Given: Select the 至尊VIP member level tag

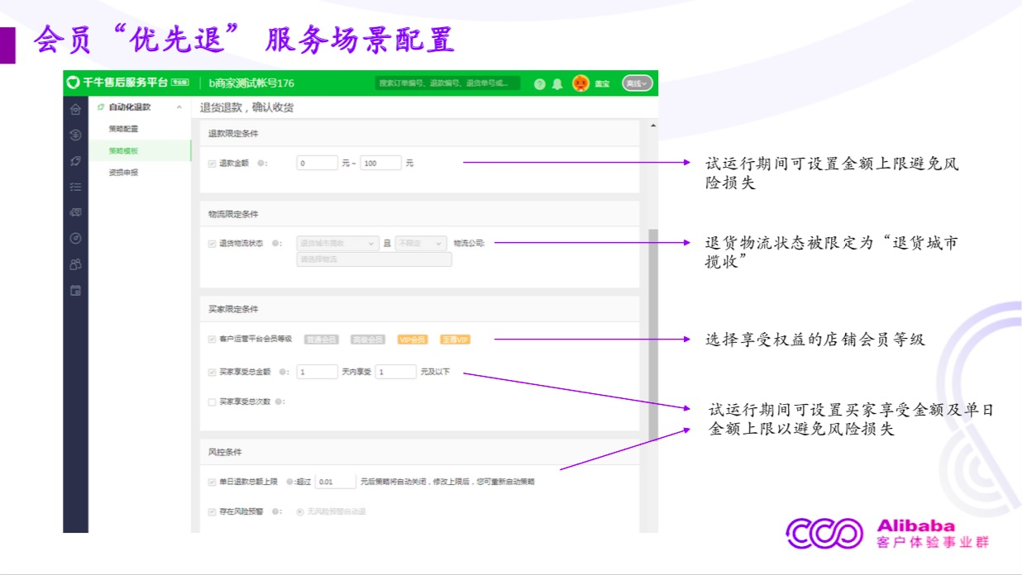Looking at the screenshot, I should (x=455, y=340).
